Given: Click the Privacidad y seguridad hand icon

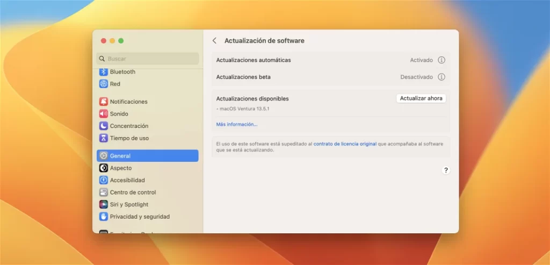Looking at the screenshot, I should coord(104,217).
